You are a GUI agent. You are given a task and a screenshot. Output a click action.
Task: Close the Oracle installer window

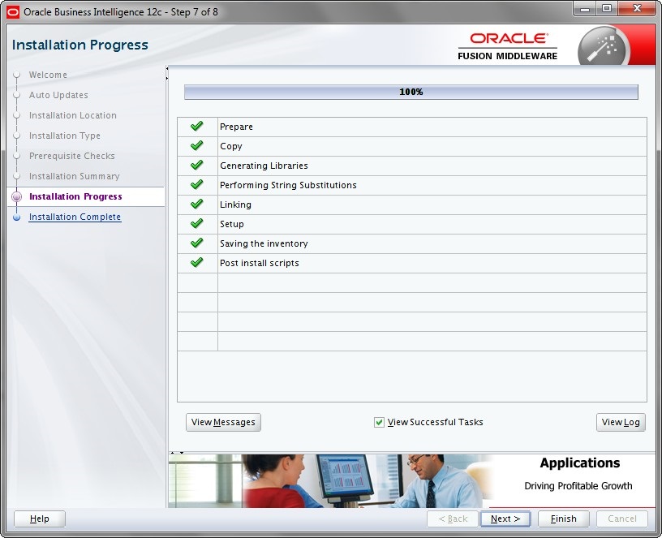click(x=637, y=9)
